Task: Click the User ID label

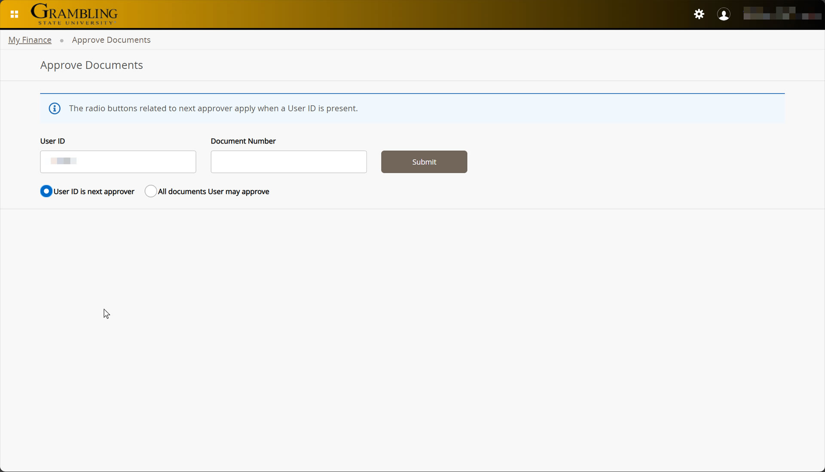Action: pos(52,141)
